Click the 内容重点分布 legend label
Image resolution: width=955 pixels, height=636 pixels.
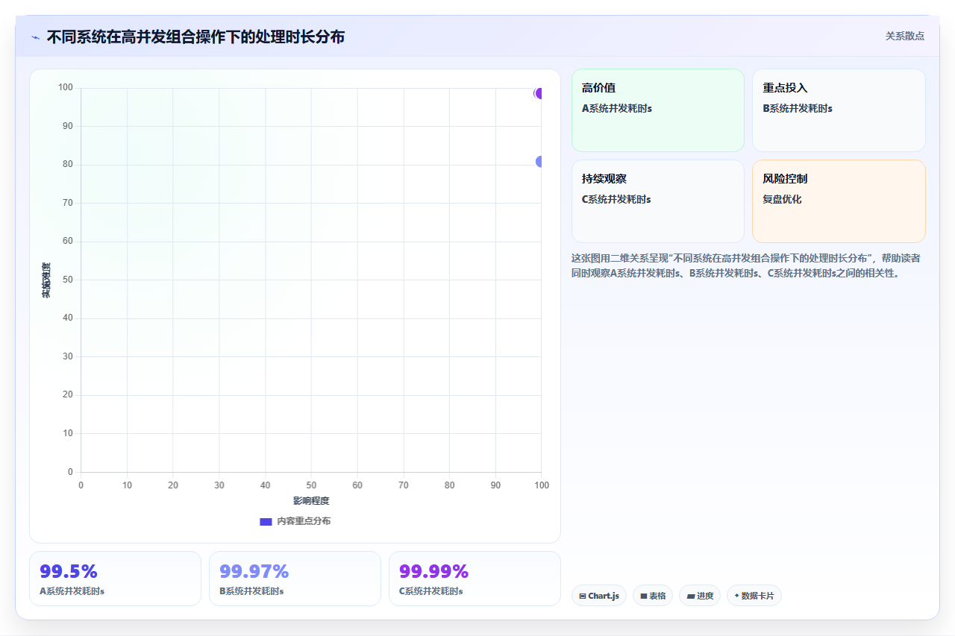coord(304,521)
